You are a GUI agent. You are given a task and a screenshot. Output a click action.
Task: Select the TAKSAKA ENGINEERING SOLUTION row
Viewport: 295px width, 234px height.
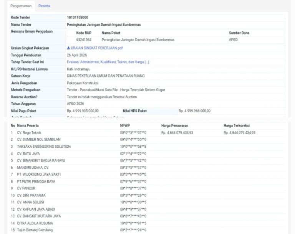pyautogui.click(x=147, y=147)
